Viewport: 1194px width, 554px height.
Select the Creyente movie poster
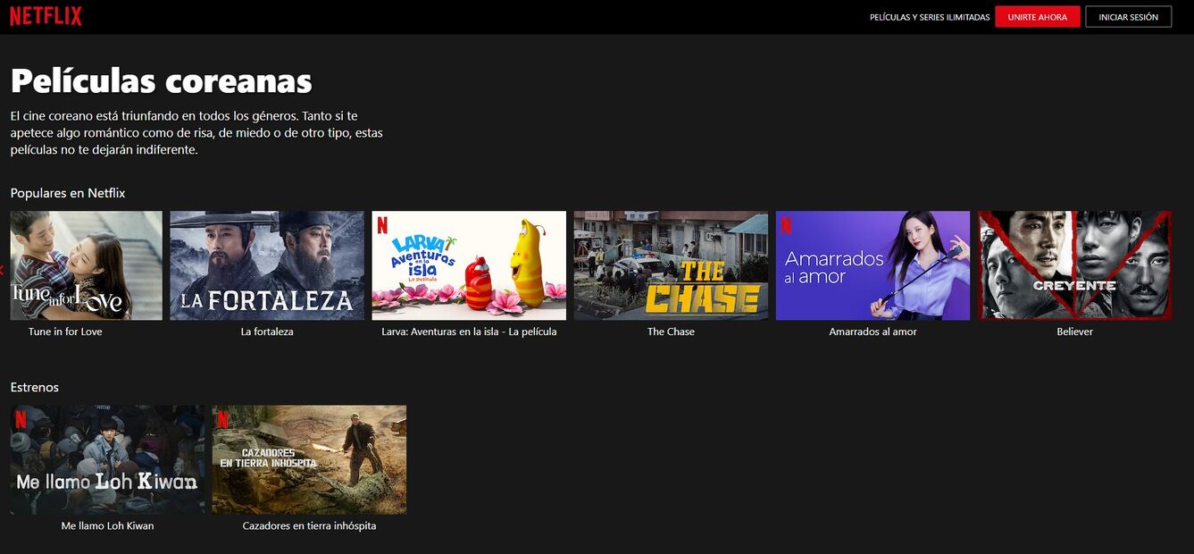point(1074,265)
